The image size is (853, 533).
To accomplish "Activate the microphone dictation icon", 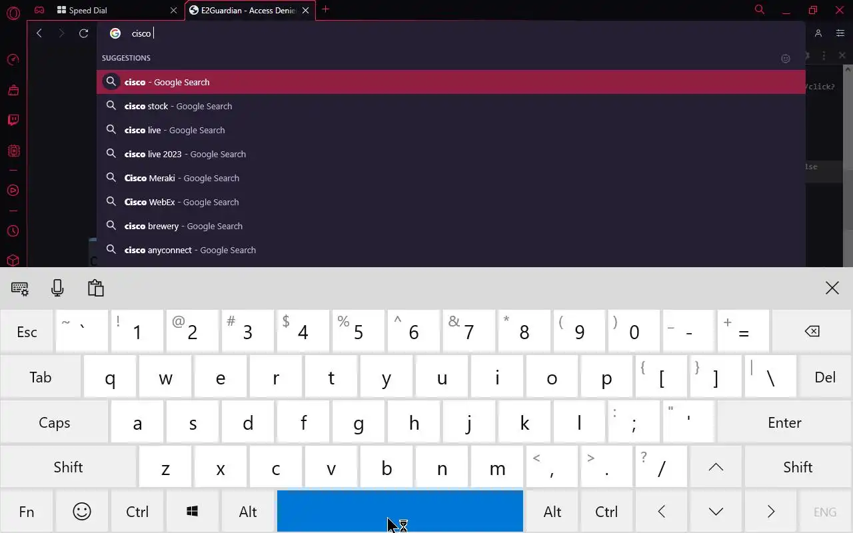I will [57, 288].
